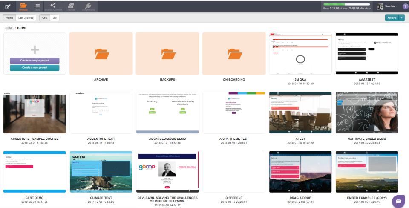Click the CAPTIVATE EMBED DEMO title
This screenshot has width=409, height=208.
point(367,139)
